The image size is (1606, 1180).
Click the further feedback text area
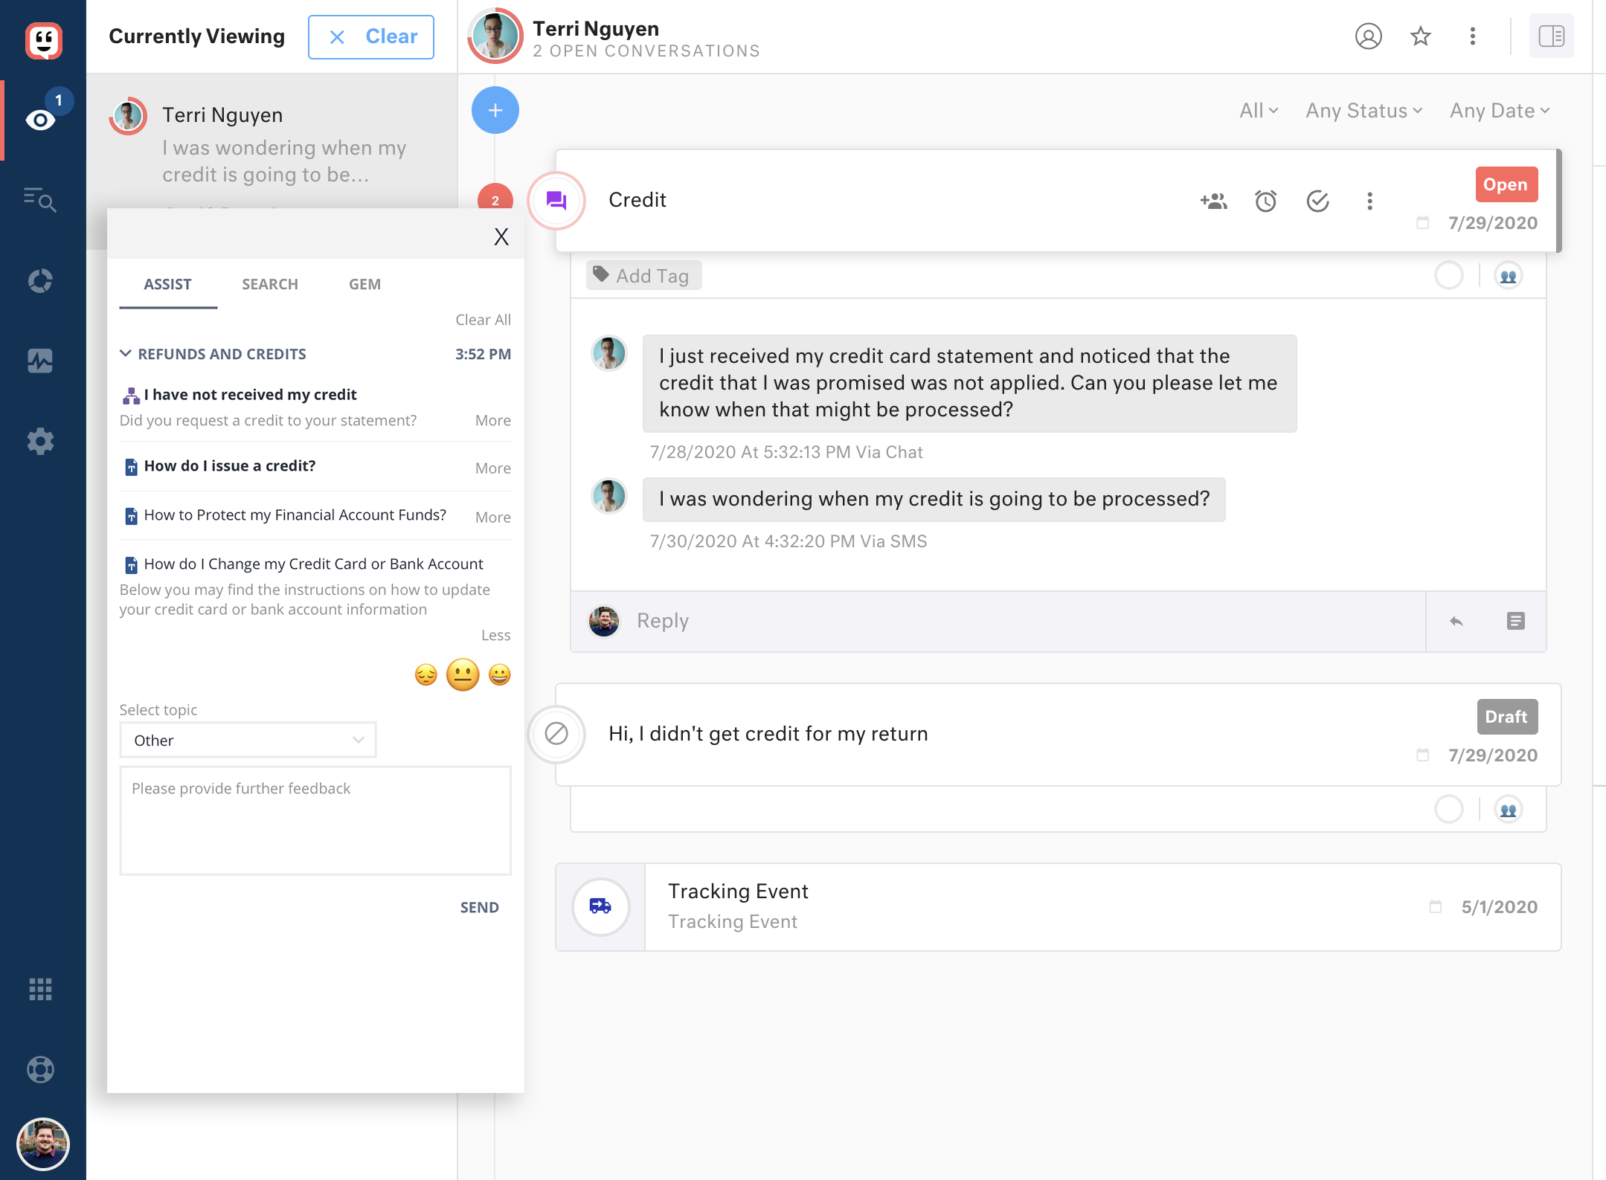point(315,820)
